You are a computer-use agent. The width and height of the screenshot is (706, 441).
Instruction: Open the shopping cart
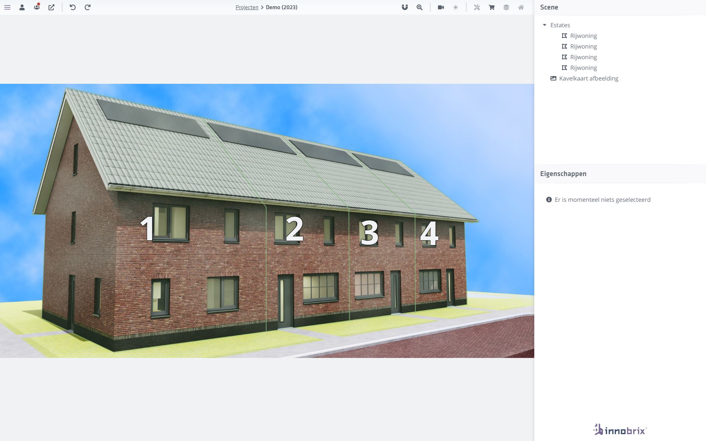[491, 7]
